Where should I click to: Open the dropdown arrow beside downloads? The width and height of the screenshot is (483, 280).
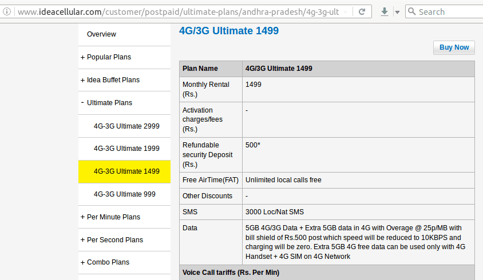397,12
